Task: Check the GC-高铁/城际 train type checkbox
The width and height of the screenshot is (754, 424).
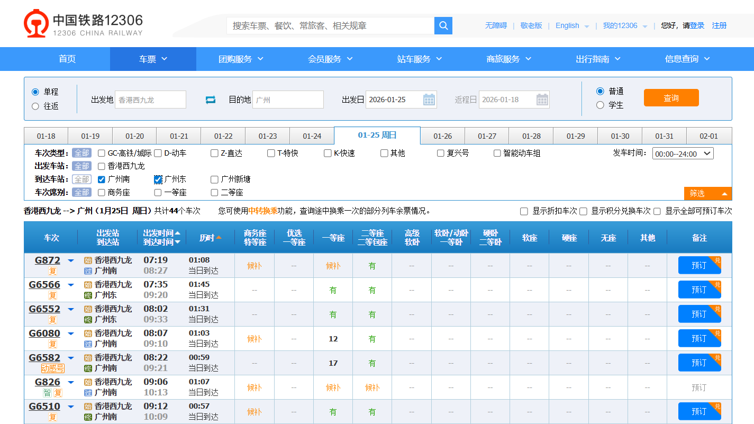Action: 102,154
